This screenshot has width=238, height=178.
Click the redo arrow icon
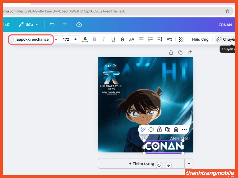64,25
